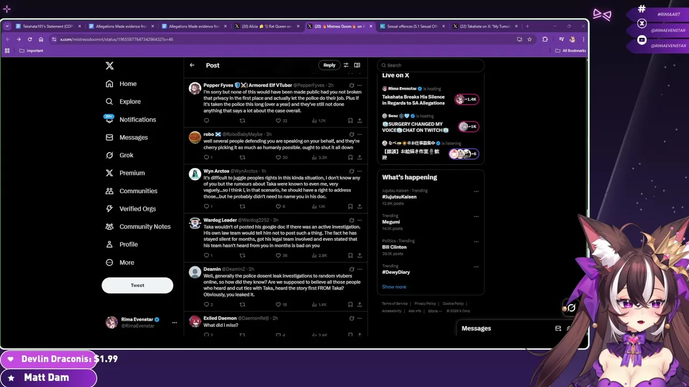Repost Pepper Fyves's reply

point(242,120)
